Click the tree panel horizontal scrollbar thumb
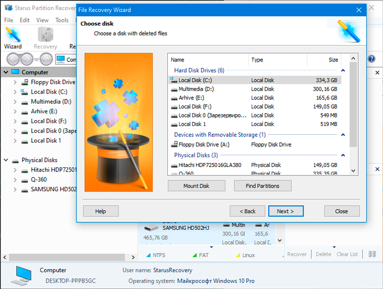The width and height of the screenshot is (383, 289). click(67, 257)
